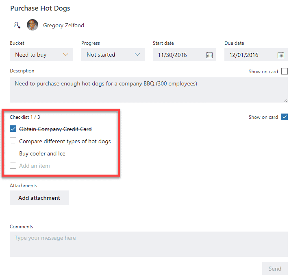Expand the Progress dropdown 'Not started'
300x280 pixels.
click(113, 55)
